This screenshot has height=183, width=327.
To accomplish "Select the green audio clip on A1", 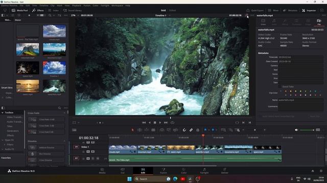I will [x=195, y=159].
